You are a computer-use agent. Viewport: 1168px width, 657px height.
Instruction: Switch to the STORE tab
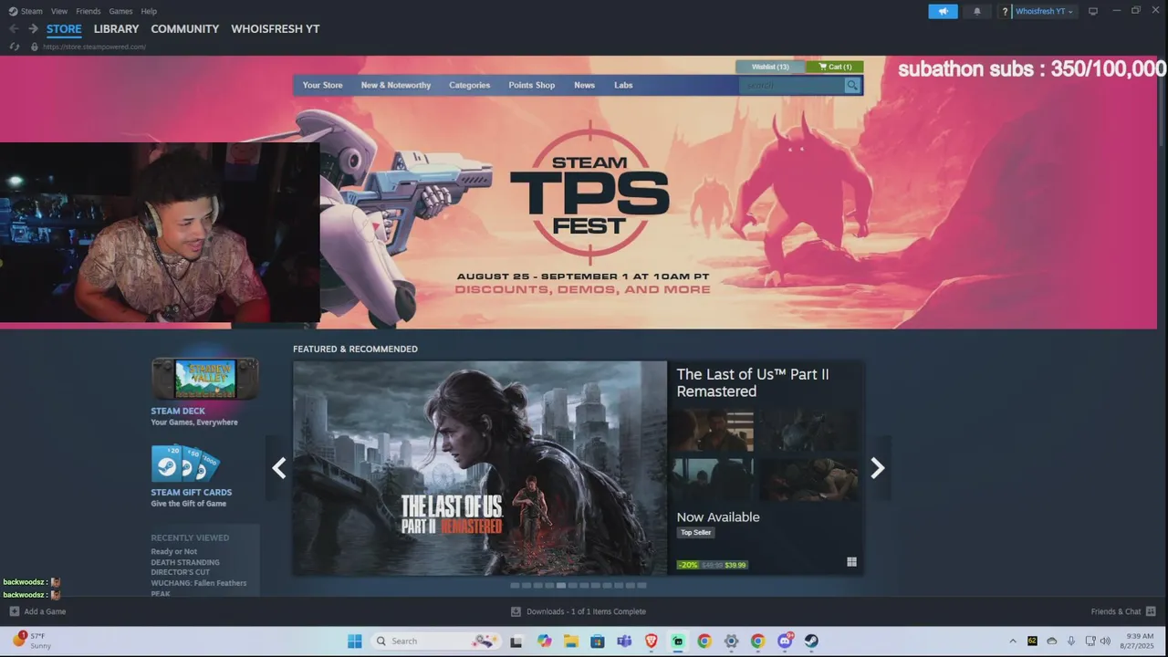tap(64, 28)
